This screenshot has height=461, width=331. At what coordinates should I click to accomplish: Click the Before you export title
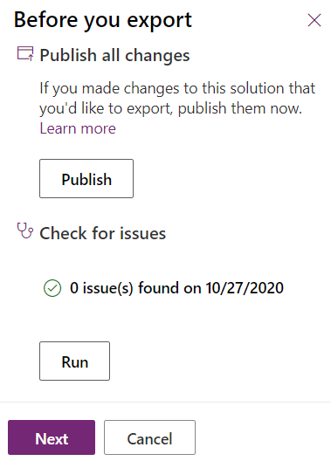click(x=103, y=21)
